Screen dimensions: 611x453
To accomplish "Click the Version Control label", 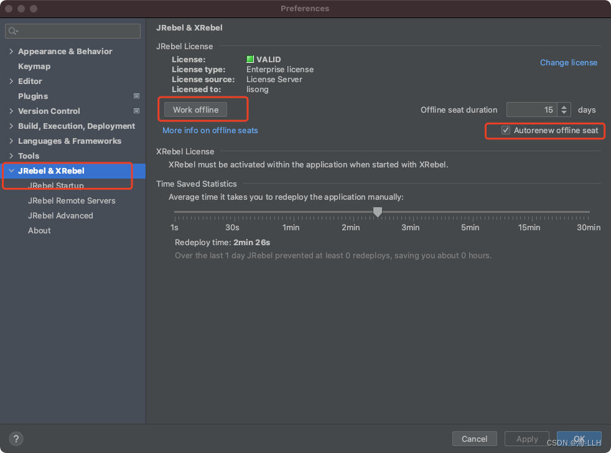I will click(x=49, y=111).
